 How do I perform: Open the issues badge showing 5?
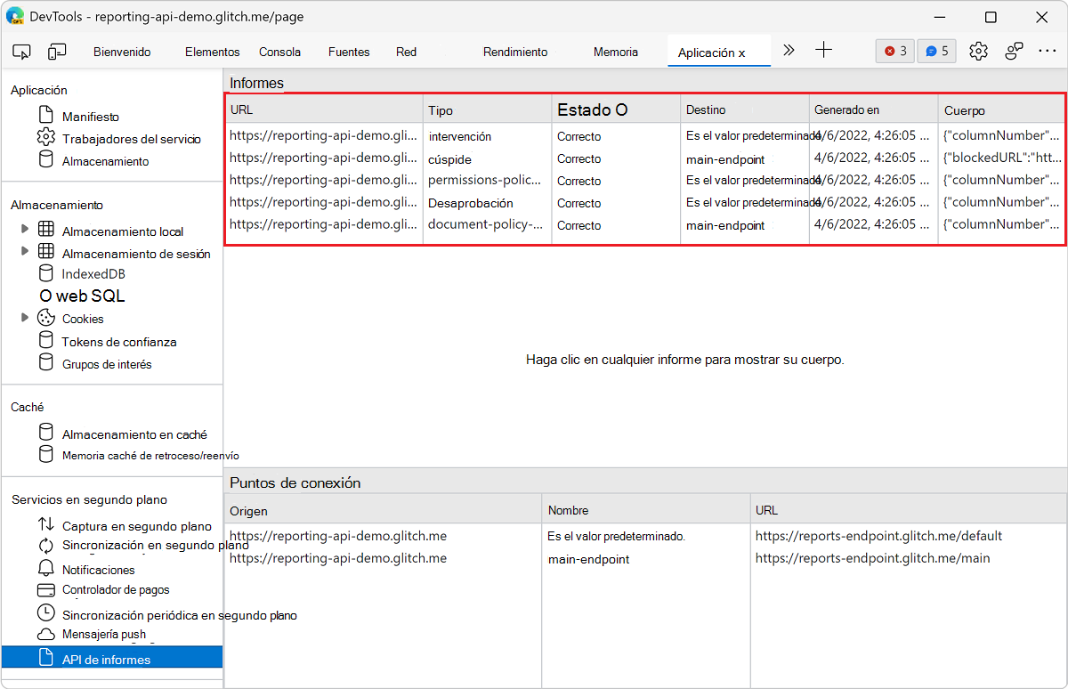[936, 51]
